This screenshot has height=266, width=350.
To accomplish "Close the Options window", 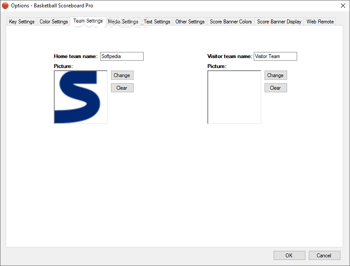I will (x=343, y=6).
